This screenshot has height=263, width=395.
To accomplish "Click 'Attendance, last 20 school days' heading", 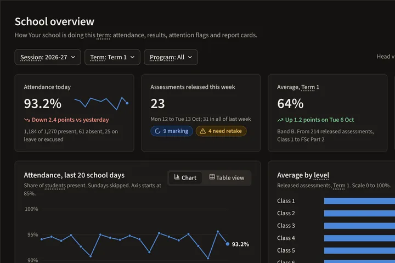I will 74,175.
